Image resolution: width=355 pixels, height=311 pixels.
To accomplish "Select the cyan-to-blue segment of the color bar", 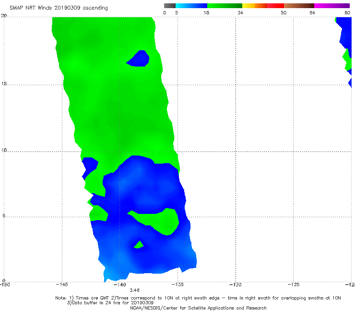I will coord(191,6).
